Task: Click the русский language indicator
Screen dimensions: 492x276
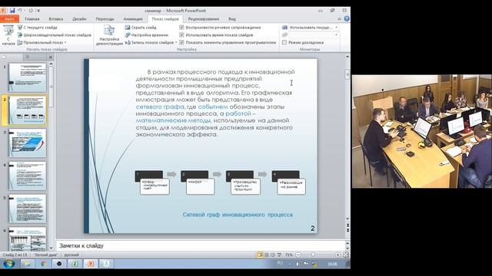Action: [71, 255]
